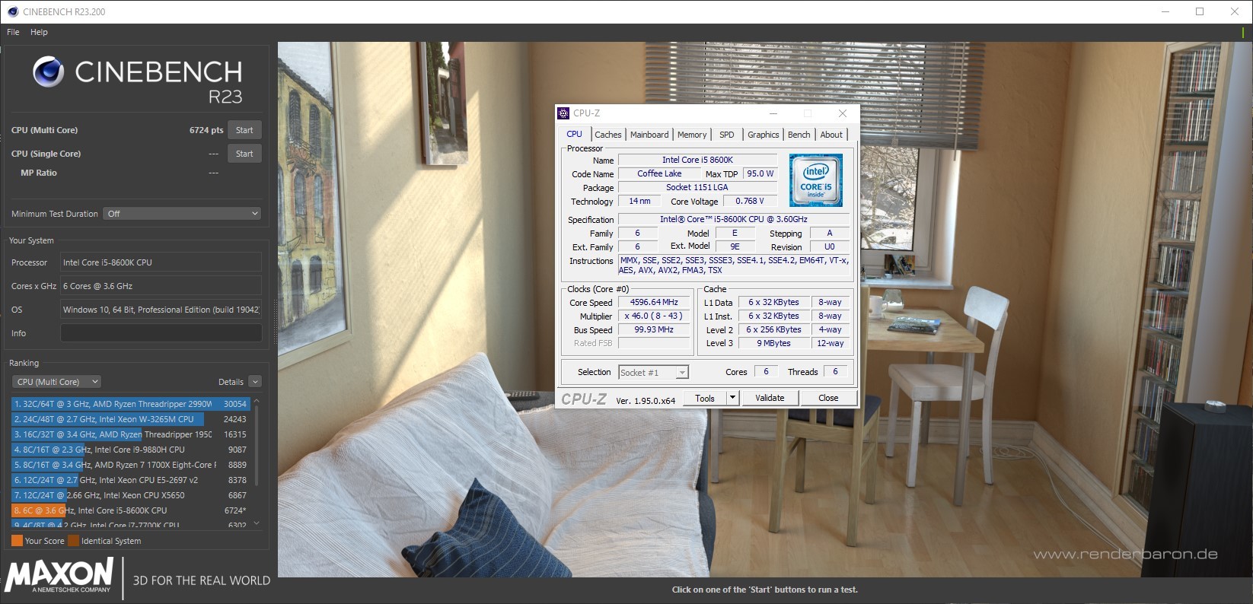Click the ranking list scroll down arrow

point(257,523)
